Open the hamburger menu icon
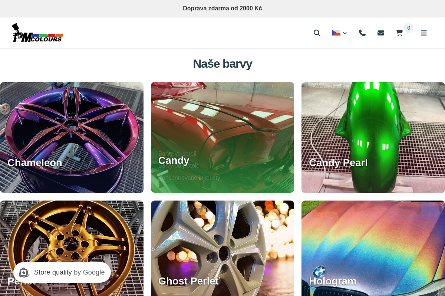 click(424, 33)
